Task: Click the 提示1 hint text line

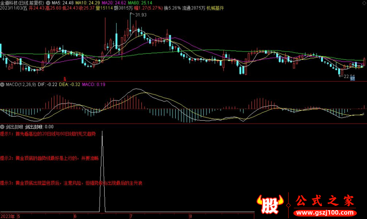Action: [48, 134]
